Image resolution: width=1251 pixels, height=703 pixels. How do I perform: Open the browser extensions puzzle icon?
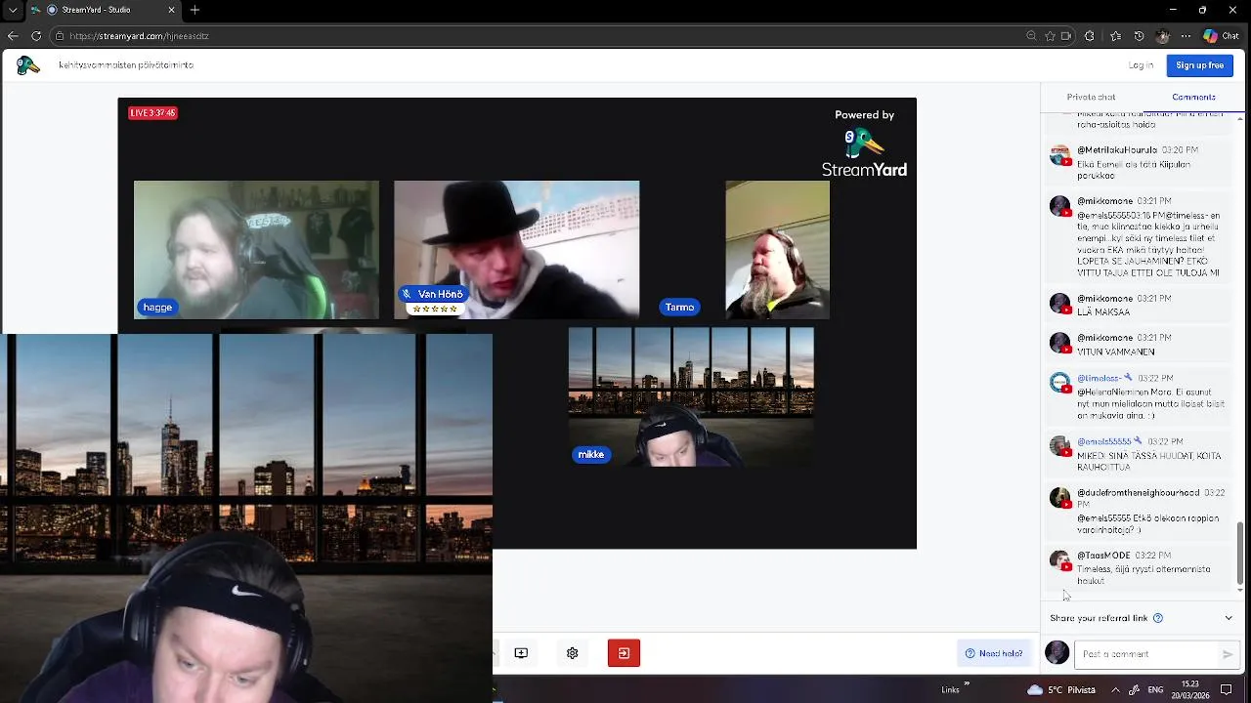pyautogui.click(x=1089, y=36)
